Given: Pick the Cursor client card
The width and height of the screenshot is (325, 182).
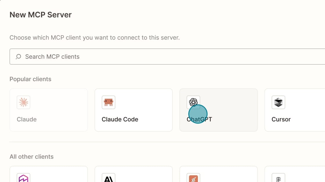Looking at the screenshot, I should click(x=295, y=110).
